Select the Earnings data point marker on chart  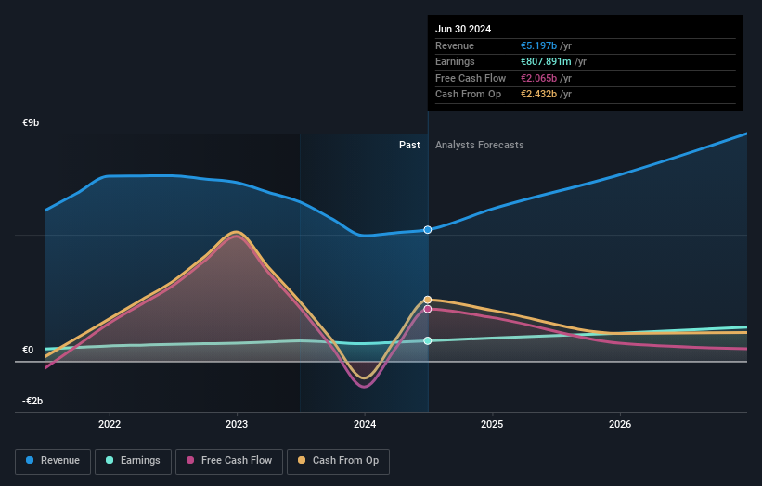tap(428, 340)
